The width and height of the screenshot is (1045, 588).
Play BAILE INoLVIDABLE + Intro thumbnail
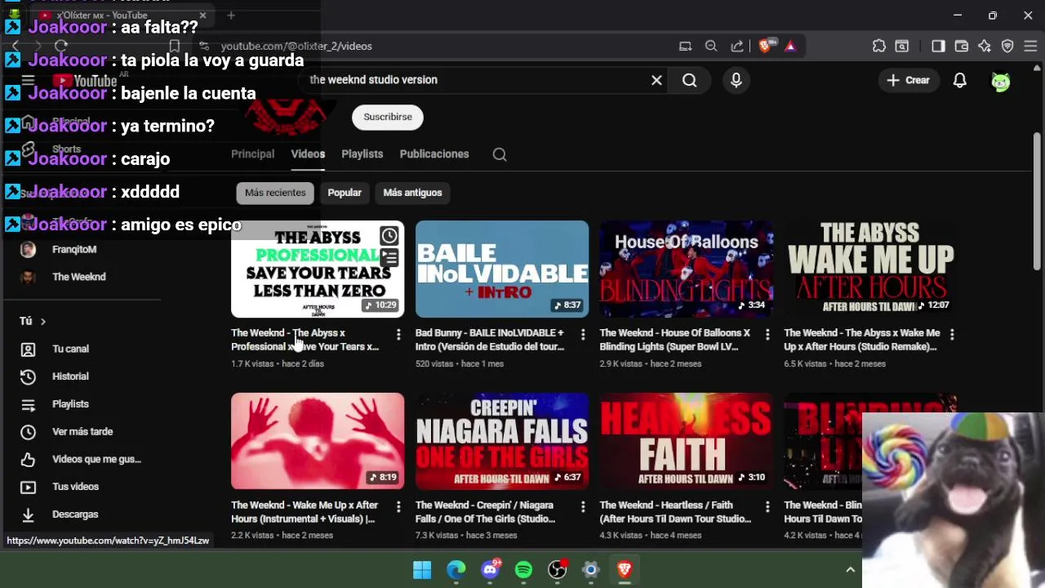502,269
